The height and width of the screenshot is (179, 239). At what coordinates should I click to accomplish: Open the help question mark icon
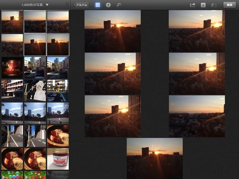pos(108,5)
